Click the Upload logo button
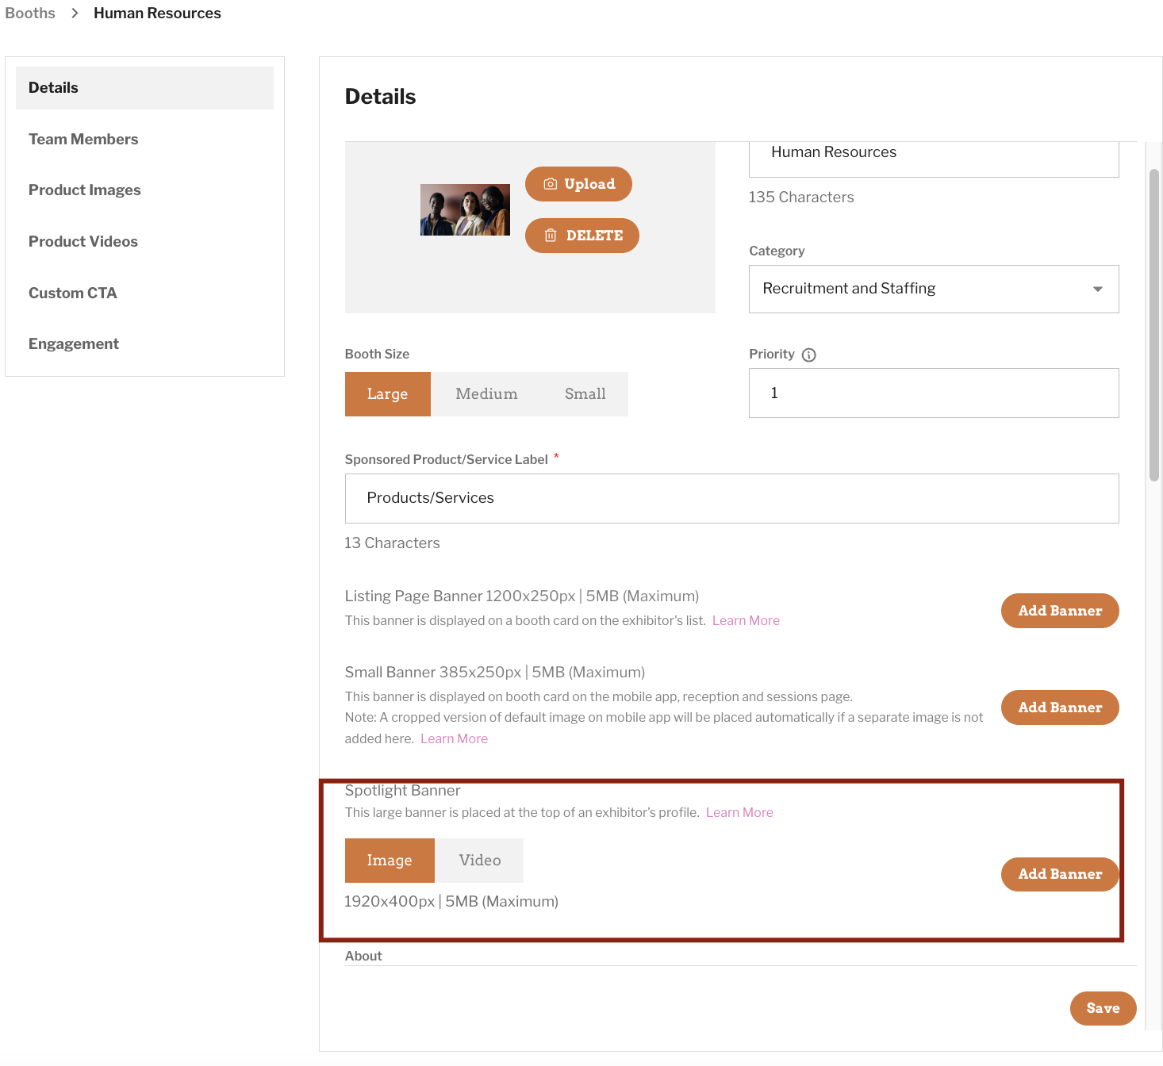 click(578, 184)
